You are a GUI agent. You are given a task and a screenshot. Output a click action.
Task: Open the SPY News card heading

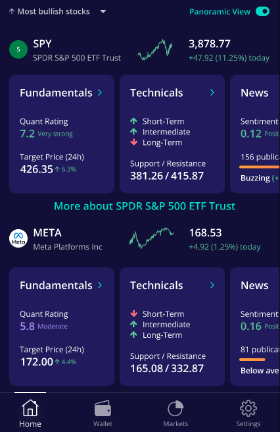[254, 93]
